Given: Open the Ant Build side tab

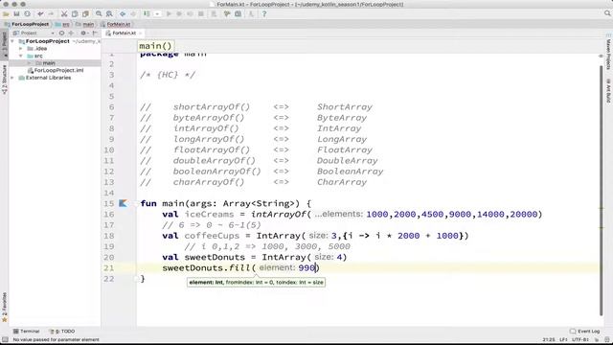Looking at the screenshot, I should pos(608,91).
